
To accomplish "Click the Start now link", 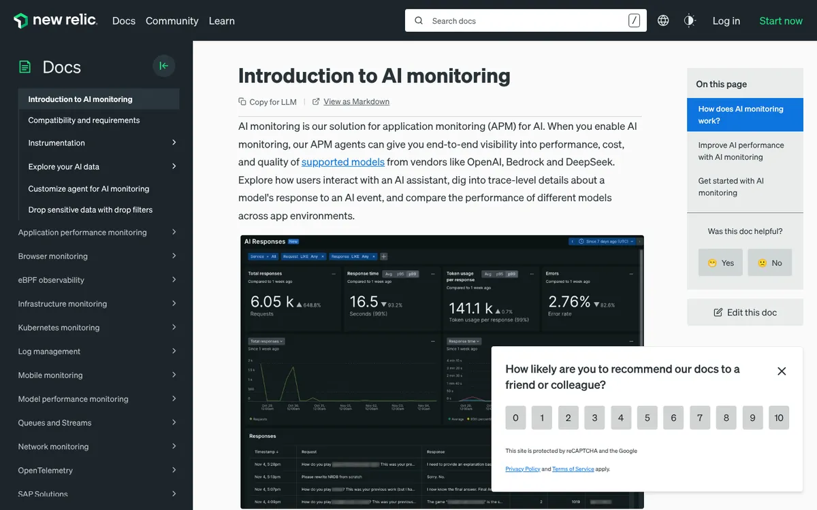I will click(781, 21).
